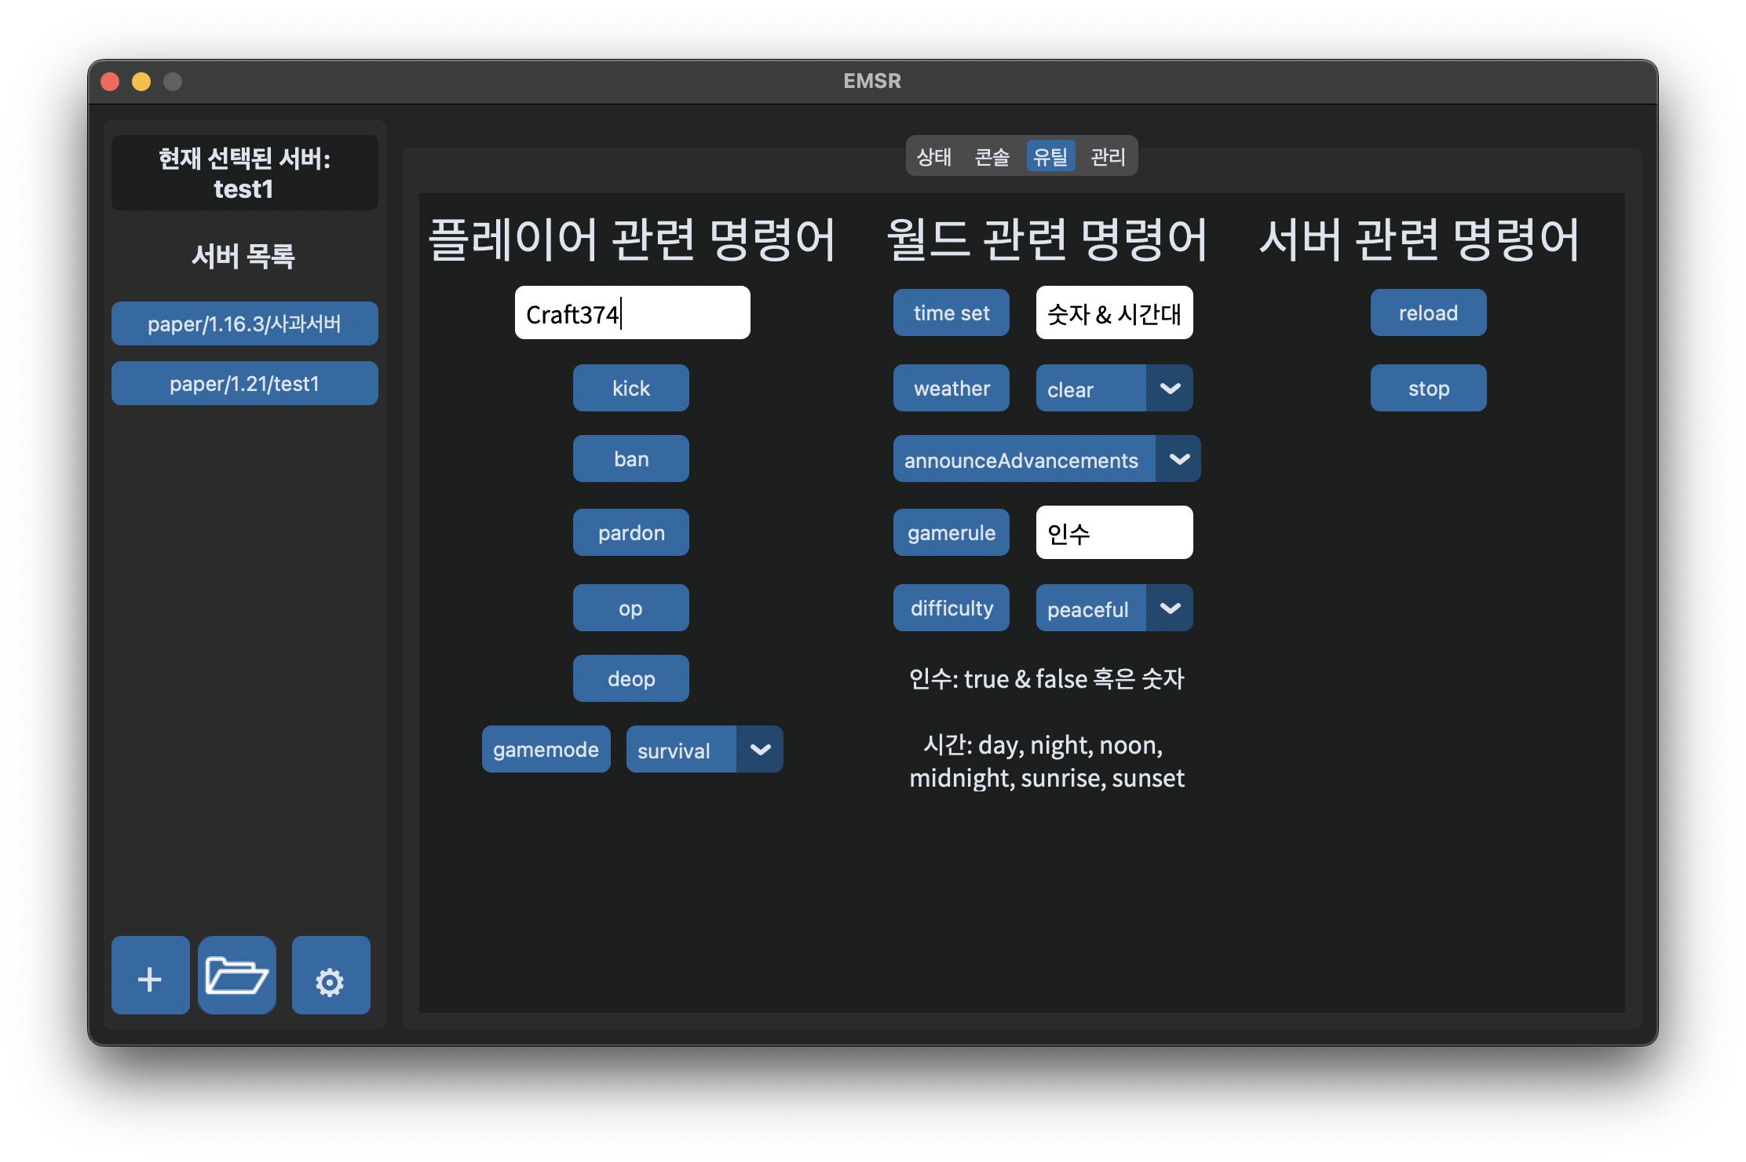Click the plus icon to add a server
1746x1162 pixels.
[150, 974]
